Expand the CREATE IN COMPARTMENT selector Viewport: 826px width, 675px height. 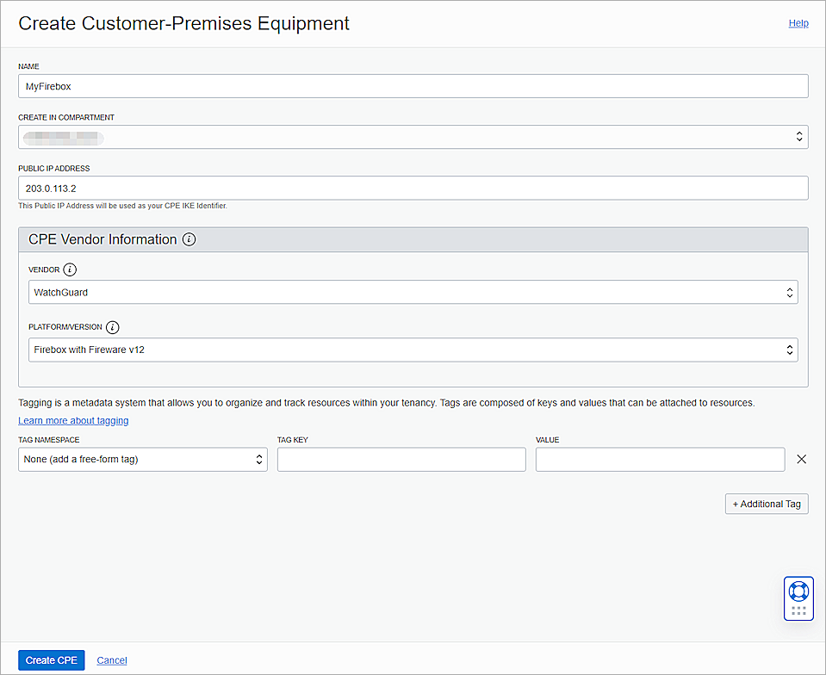pyautogui.click(x=413, y=136)
